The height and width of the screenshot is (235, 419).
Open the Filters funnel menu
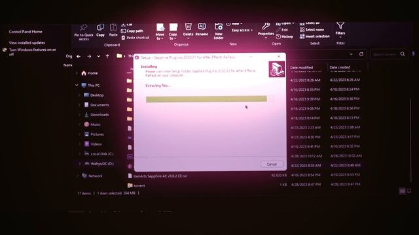tap(340, 29)
